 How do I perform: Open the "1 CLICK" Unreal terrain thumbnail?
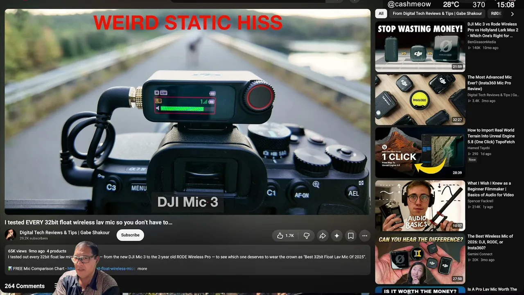[x=420, y=152]
